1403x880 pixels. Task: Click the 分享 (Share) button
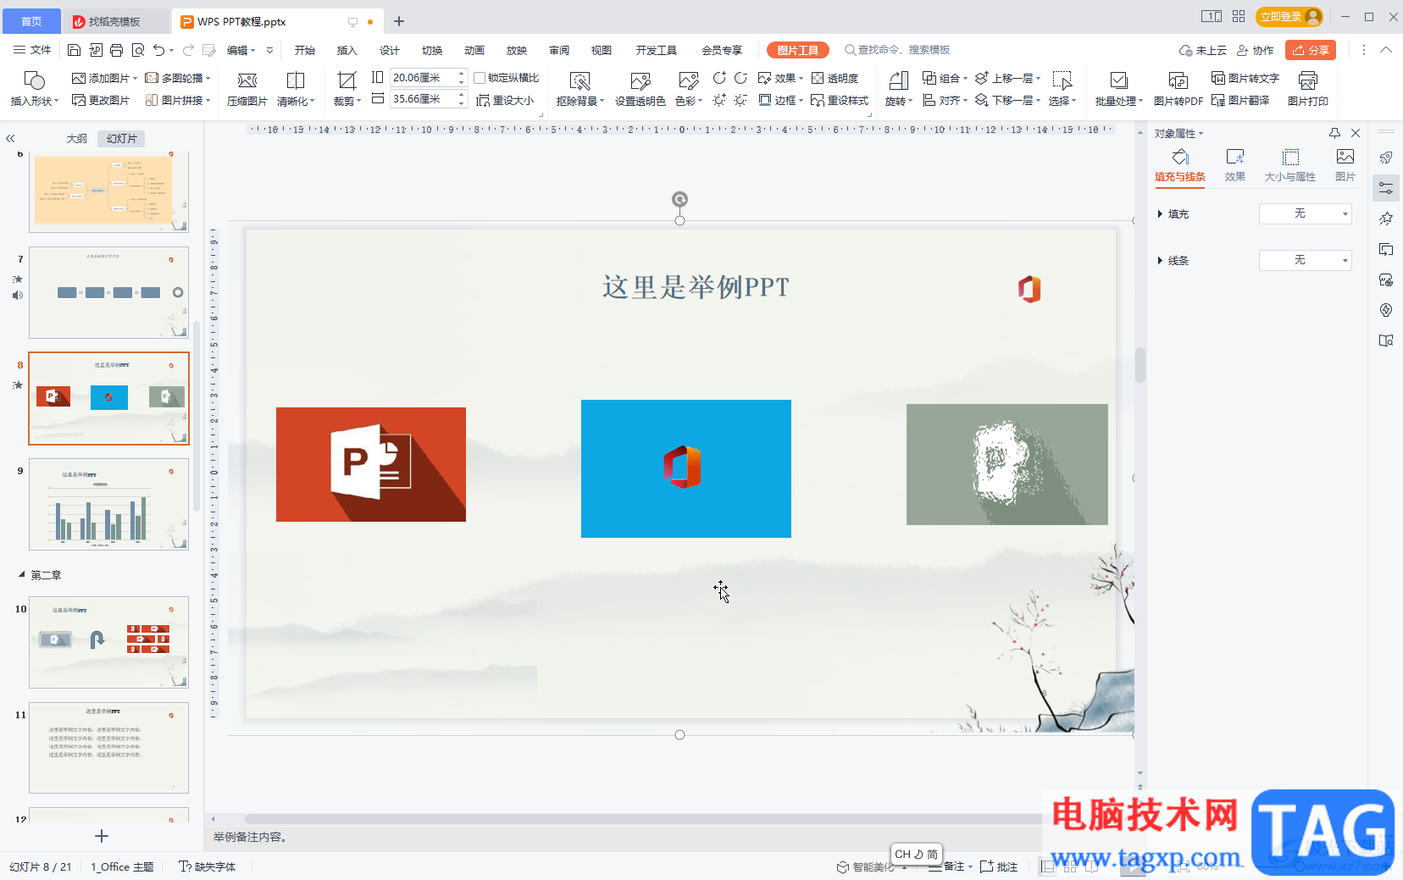[1311, 50]
